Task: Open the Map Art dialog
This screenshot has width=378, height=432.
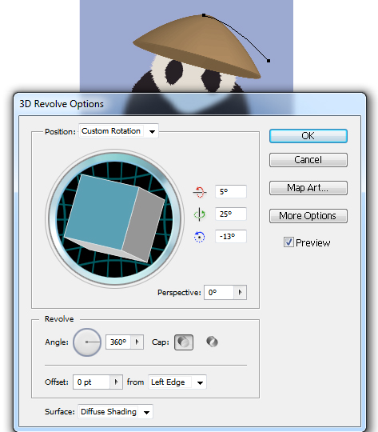Action: (308, 188)
